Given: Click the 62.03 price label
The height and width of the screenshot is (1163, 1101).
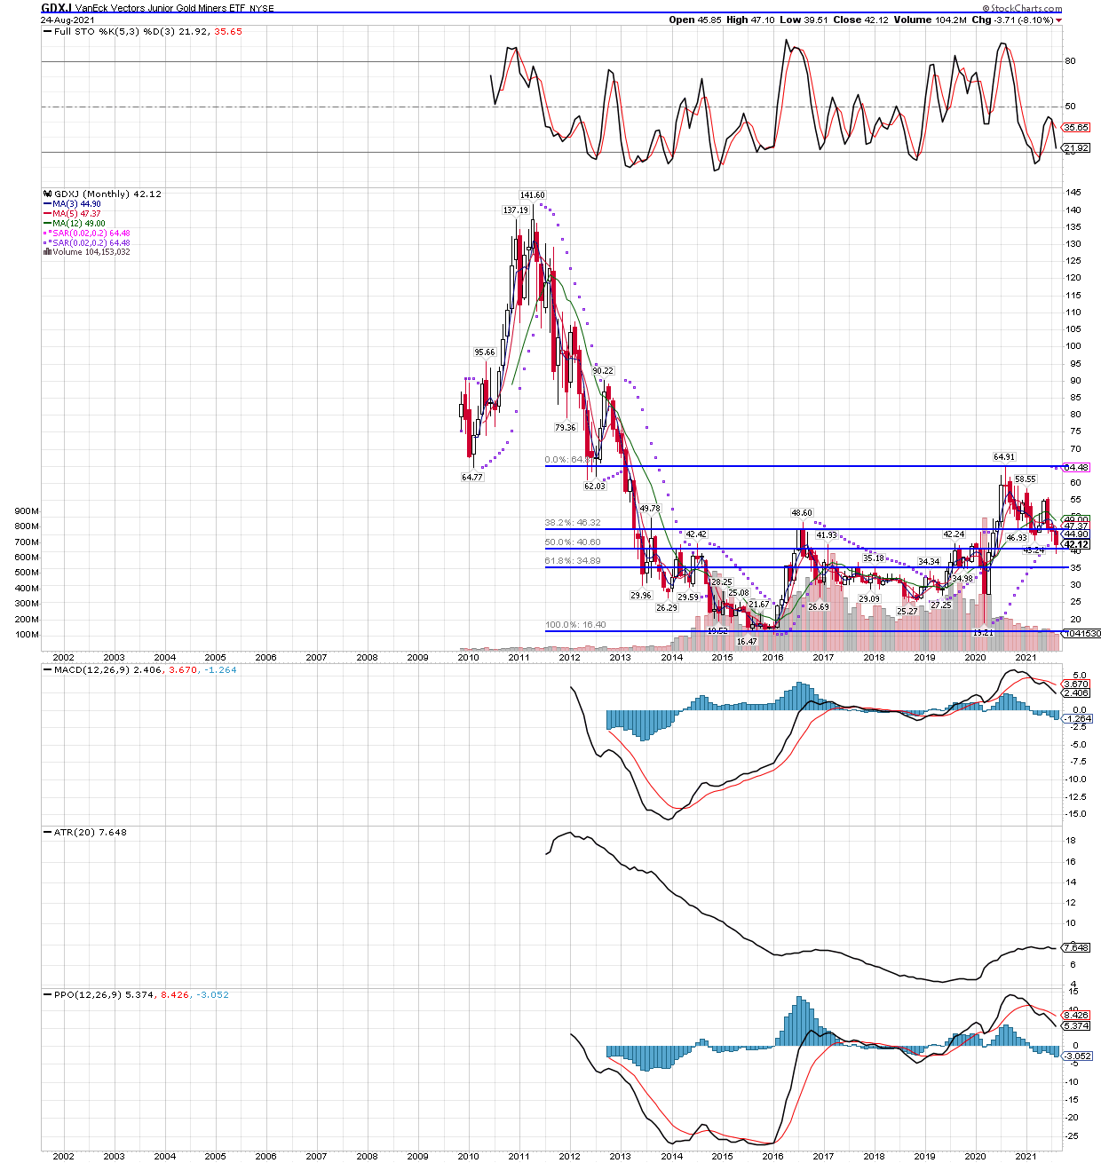Looking at the screenshot, I should click(x=594, y=487).
